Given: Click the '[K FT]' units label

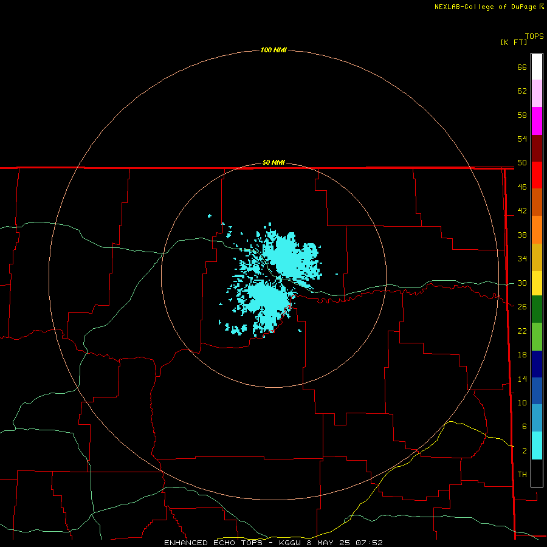Looking at the screenshot, I should click(514, 42).
